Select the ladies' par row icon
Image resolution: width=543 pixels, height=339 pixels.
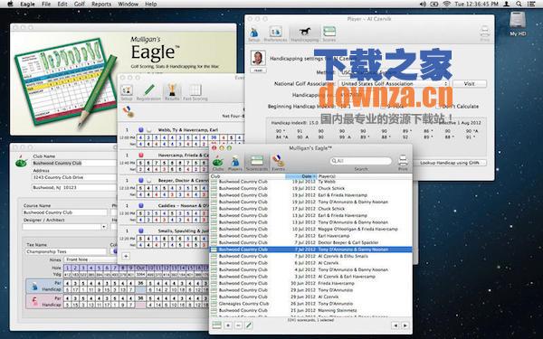35,301
